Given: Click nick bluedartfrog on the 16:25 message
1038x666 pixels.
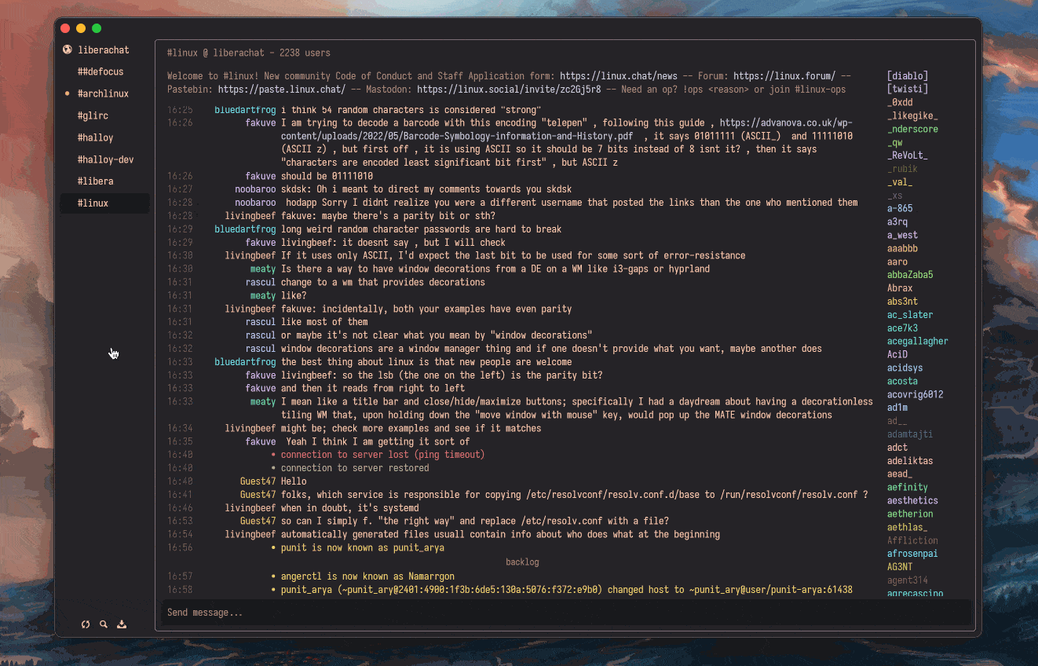Looking at the screenshot, I should [245, 110].
